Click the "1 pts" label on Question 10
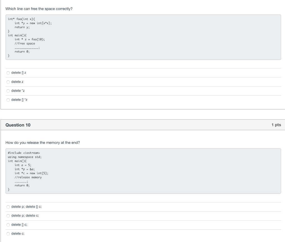Viewport: 285px width, 242px height. (x=276, y=125)
